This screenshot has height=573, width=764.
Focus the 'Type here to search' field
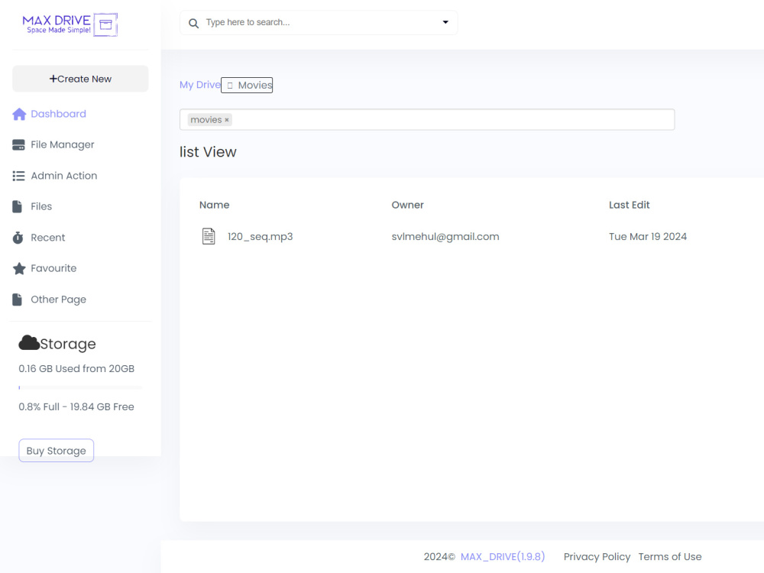click(319, 22)
